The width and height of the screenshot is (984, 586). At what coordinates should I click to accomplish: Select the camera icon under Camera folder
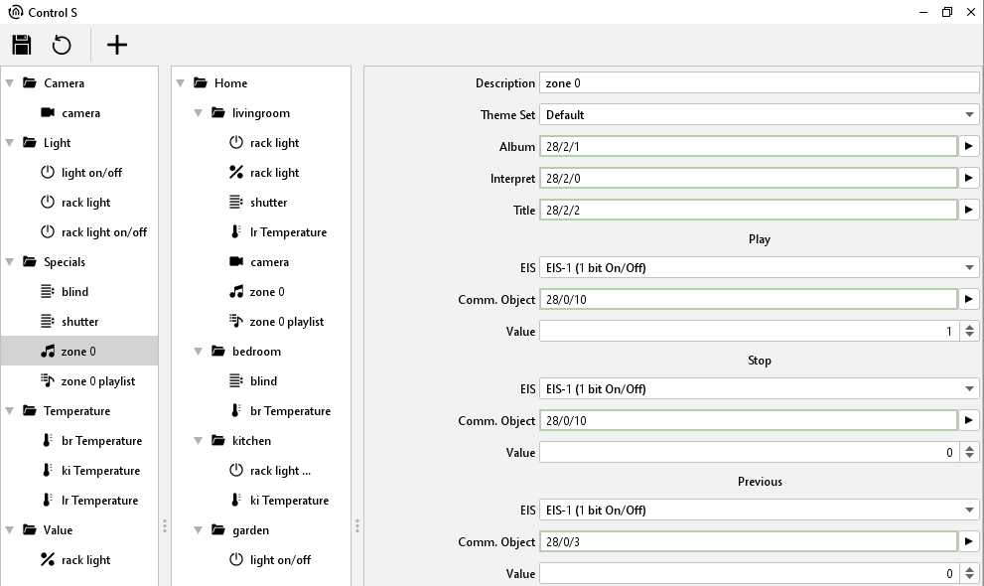pyautogui.click(x=47, y=113)
